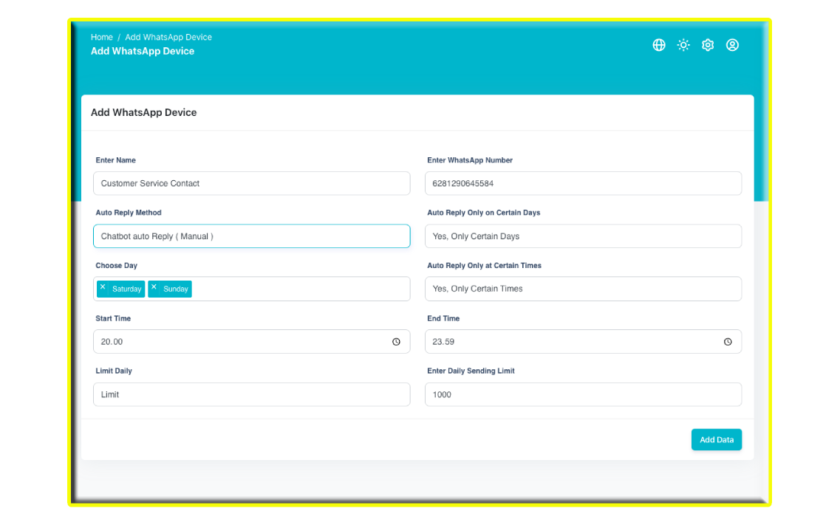Click the Enter Daily Sending Limit field
The height and width of the screenshot is (525, 840).
(583, 394)
